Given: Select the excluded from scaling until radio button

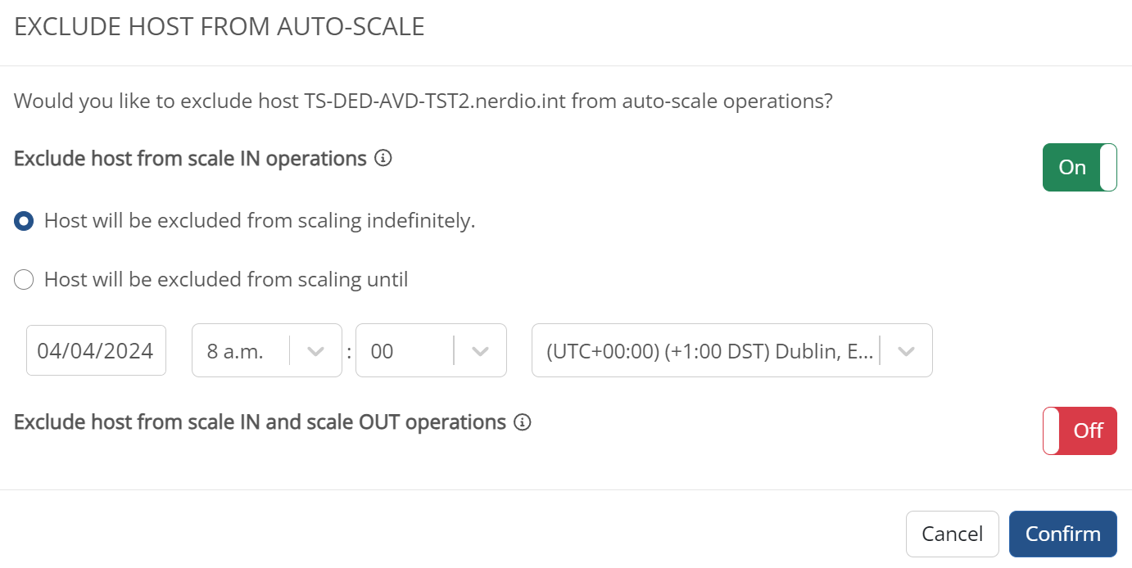Looking at the screenshot, I should (x=25, y=280).
